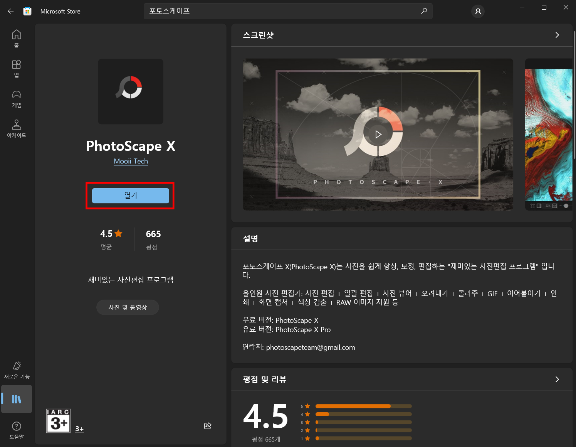Click the 665 ratings count
The height and width of the screenshot is (447, 576).
tap(153, 234)
